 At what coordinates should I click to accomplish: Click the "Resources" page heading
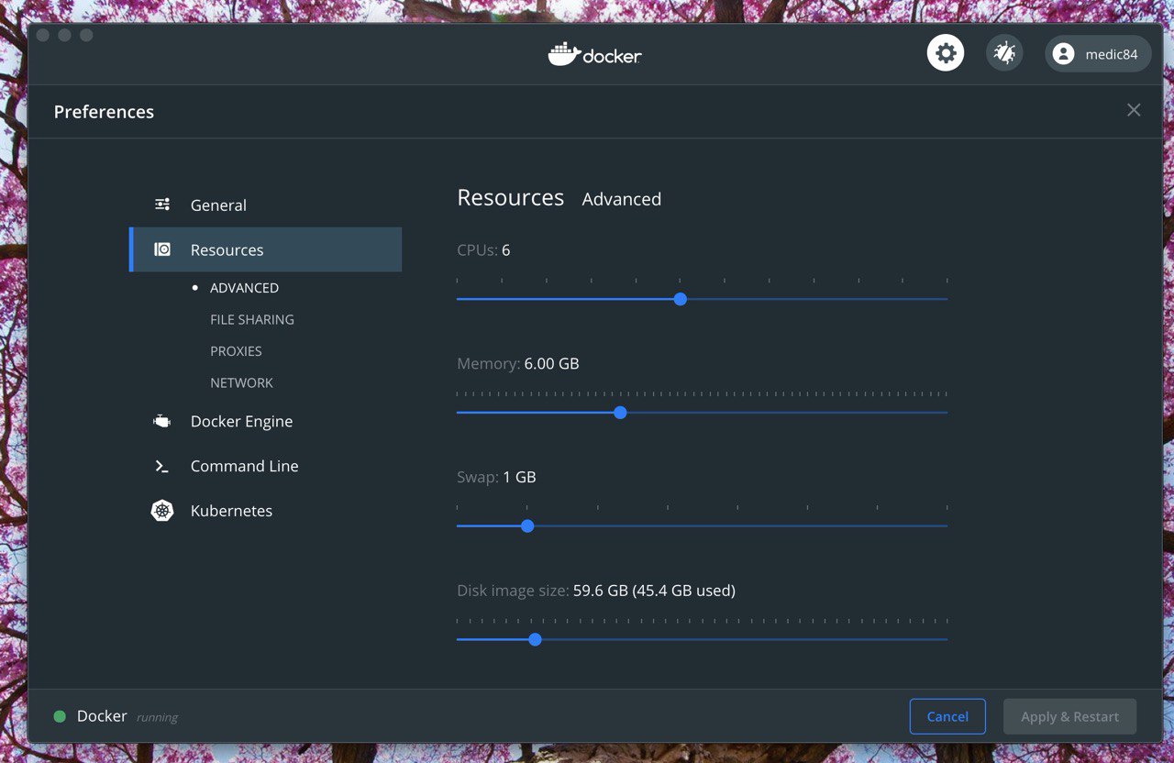click(x=511, y=198)
